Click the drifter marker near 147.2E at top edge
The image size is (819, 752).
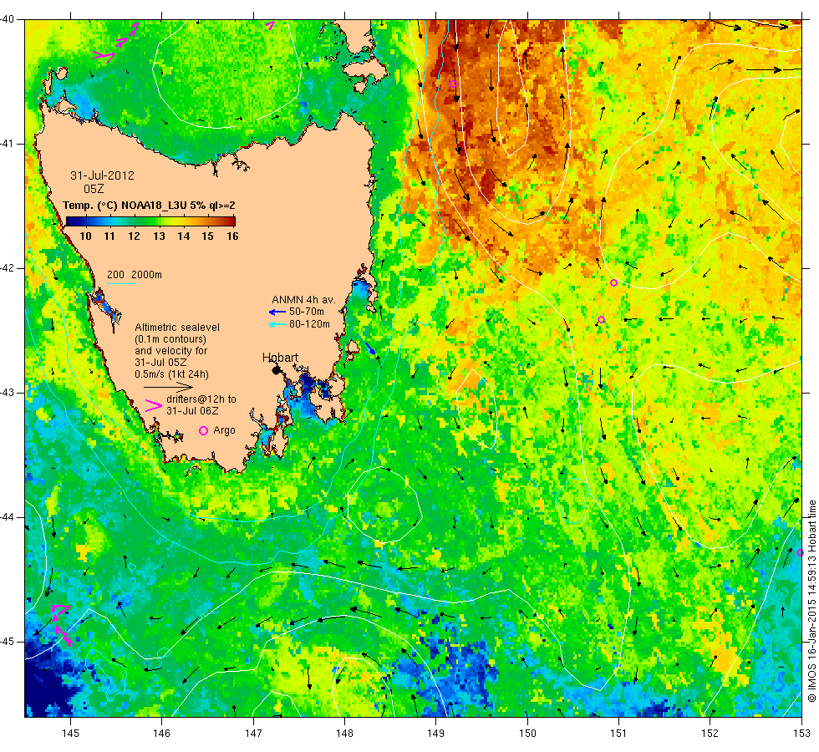(270, 24)
